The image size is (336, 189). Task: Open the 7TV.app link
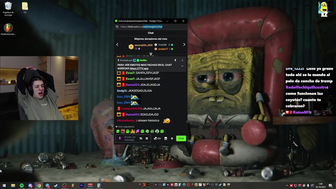tap(139, 69)
